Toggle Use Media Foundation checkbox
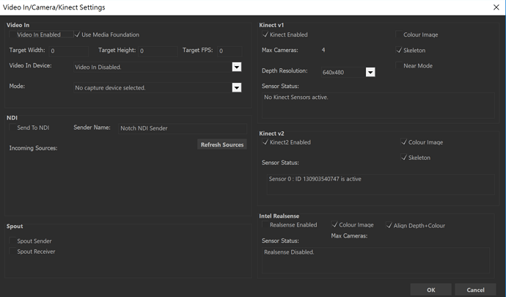Viewport: 506px width, 297px height. click(x=77, y=34)
